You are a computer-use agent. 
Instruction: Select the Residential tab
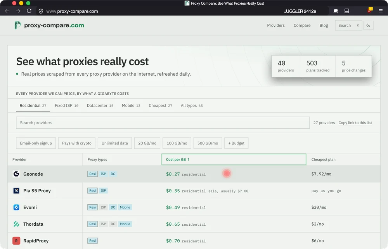33,106
